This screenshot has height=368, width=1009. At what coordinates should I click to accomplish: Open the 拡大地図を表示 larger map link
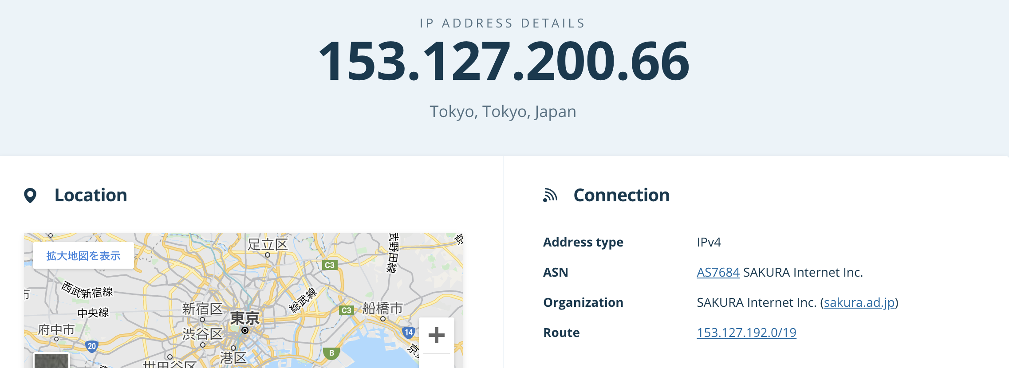point(83,256)
